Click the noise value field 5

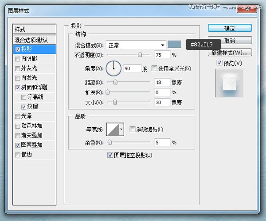[x=162, y=142]
